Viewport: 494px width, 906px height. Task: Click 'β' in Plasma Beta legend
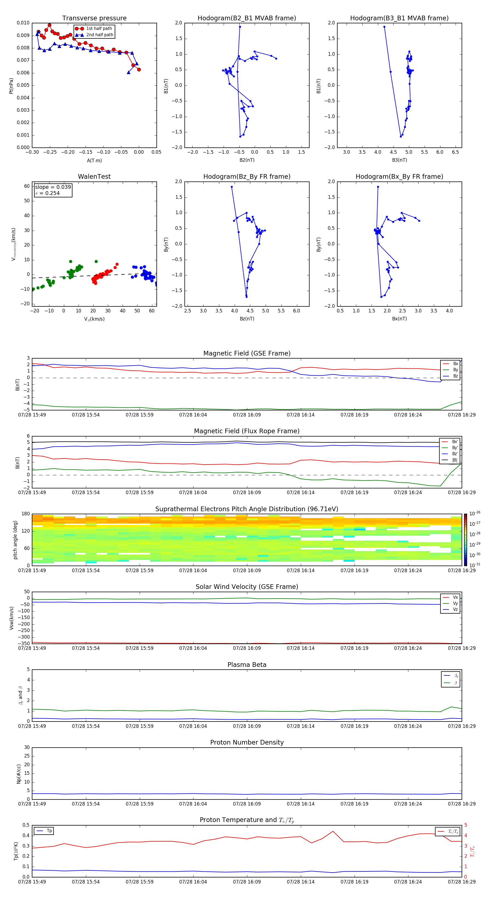455,683
